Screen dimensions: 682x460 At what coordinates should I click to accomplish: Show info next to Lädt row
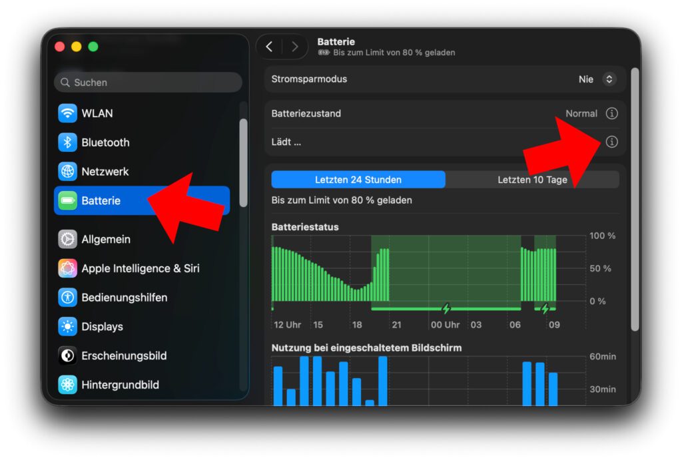click(x=611, y=142)
